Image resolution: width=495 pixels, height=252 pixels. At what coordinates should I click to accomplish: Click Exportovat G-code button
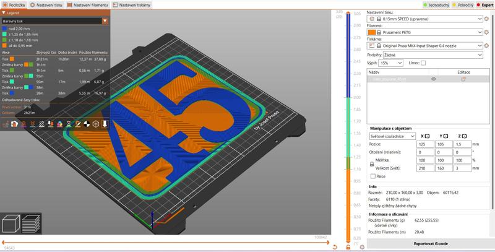click(x=431, y=244)
